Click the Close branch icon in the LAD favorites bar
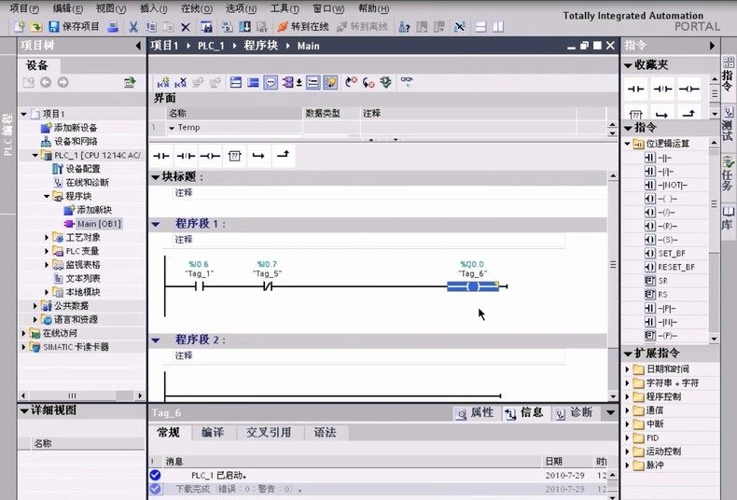 (x=283, y=155)
